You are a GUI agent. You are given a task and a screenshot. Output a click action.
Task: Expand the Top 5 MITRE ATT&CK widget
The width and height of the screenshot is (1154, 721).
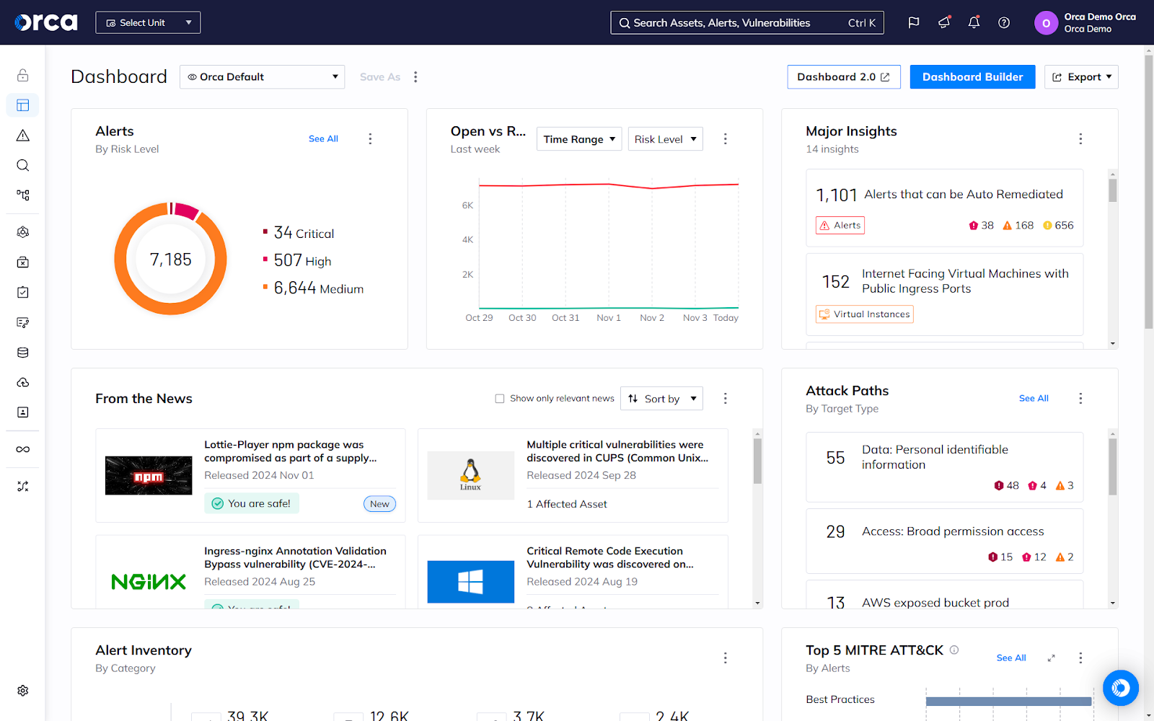pos(1051,658)
